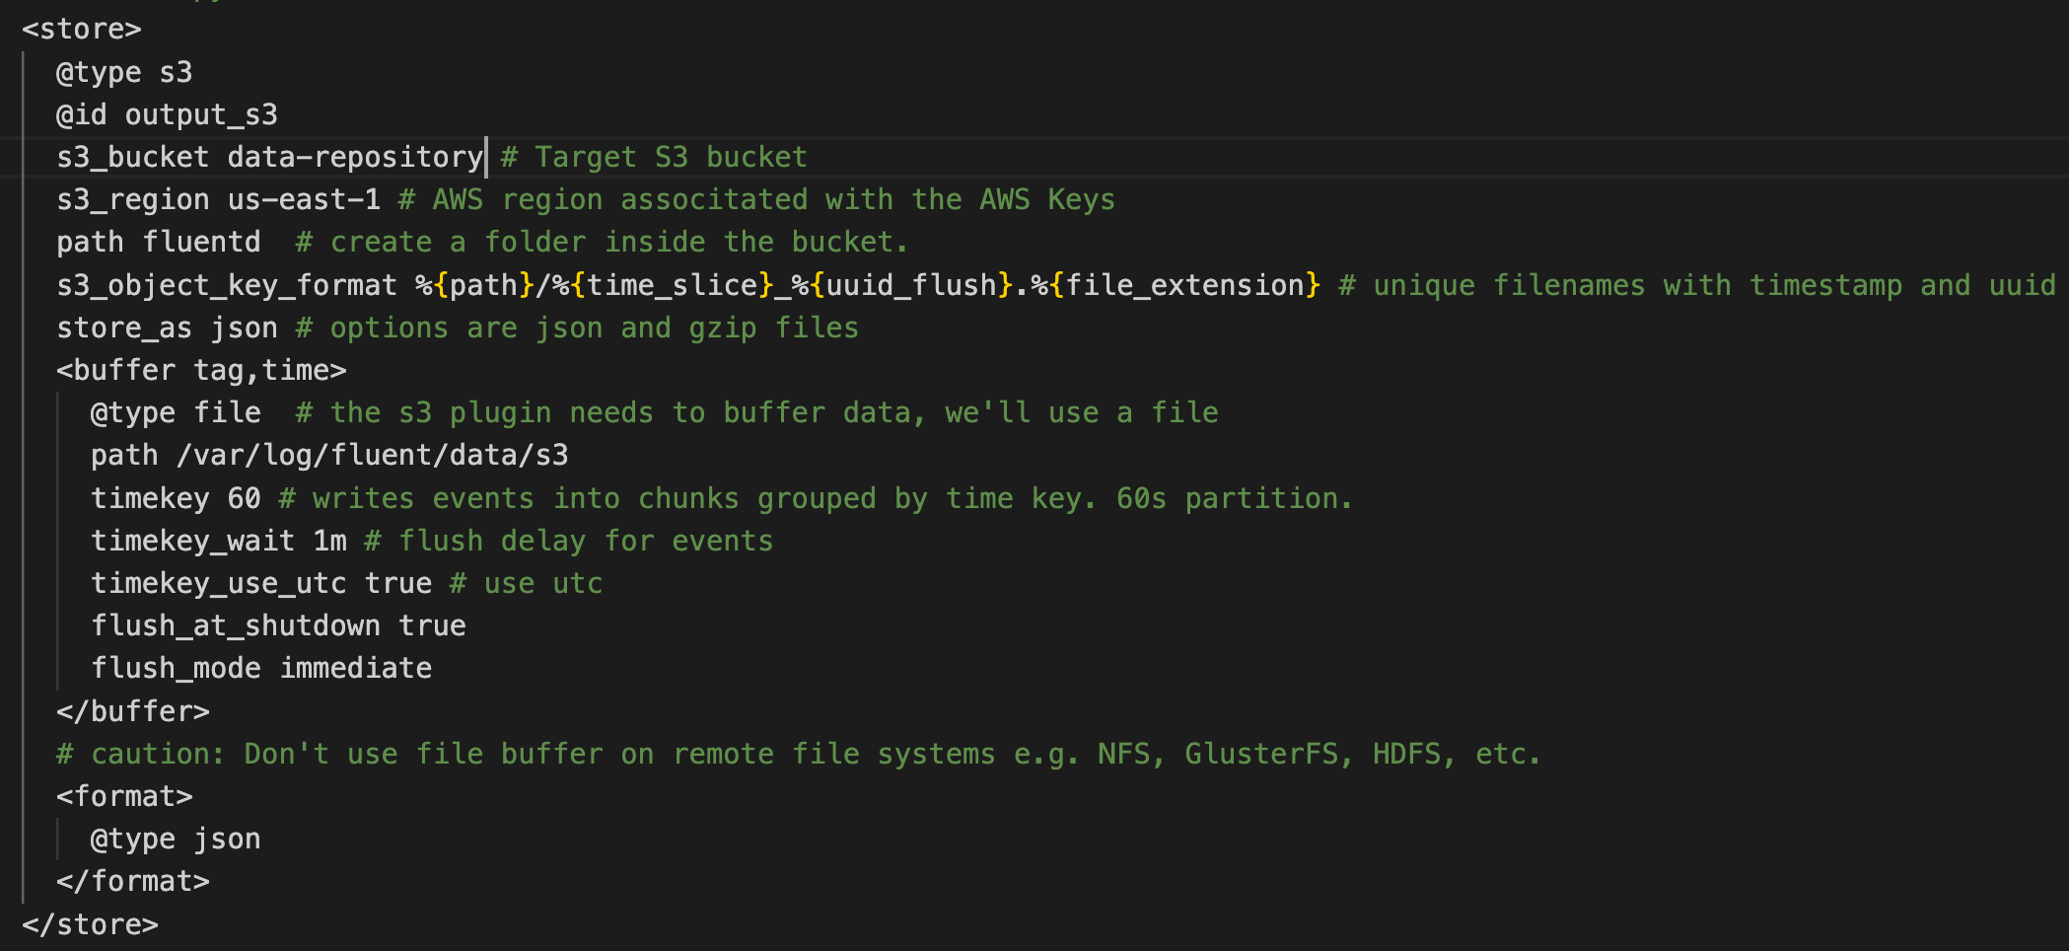2069x951 pixels.
Task: Click the 'path fluentd' setting
Action: point(158,242)
